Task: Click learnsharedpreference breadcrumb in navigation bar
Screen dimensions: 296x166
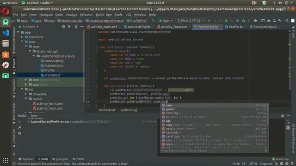Action: pyautogui.click(x=105, y=21)
